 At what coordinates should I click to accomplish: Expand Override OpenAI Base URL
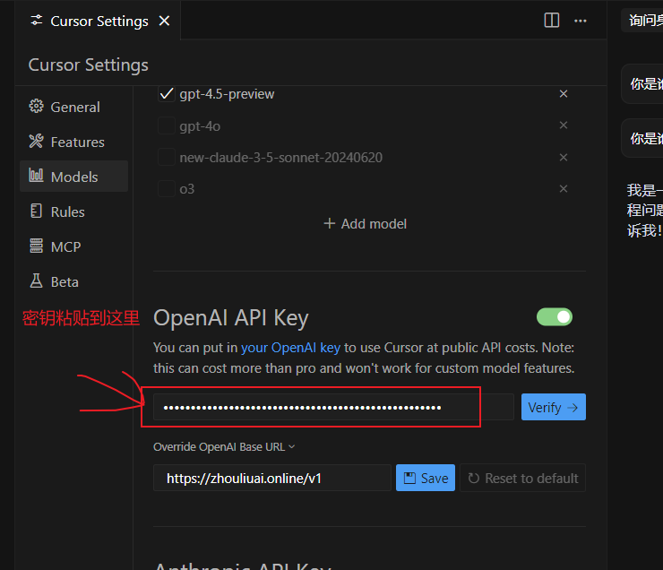[224, 447]
